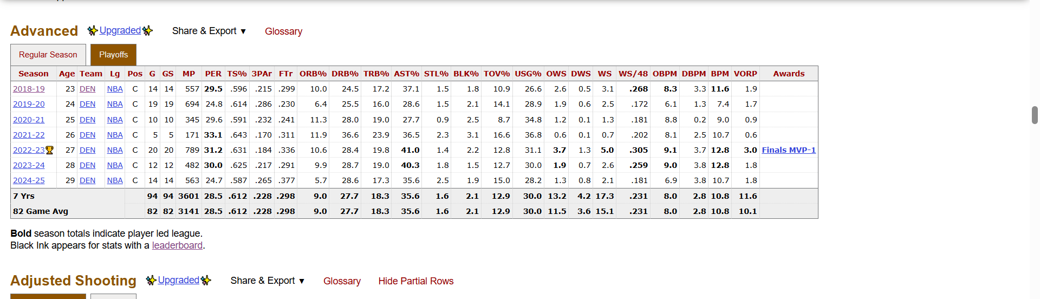Click the Finals MVP-1 award link
Screen dimensions: 1040x299
[789, 150]
